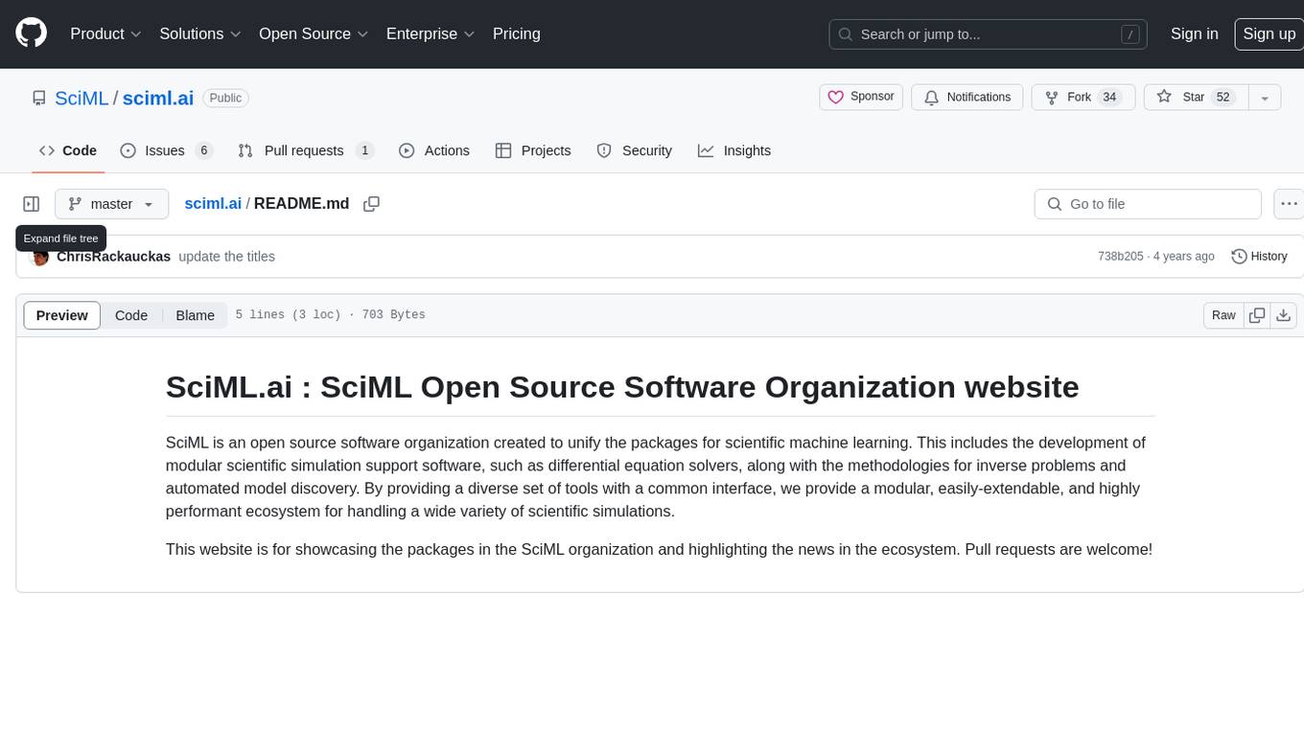Select the Preview view

tap(62, 315)
